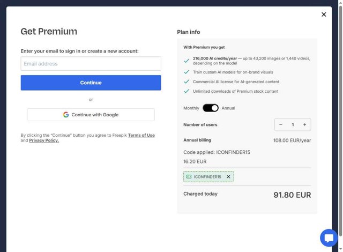Close the Get Premium dialog
Image resolution: width=343 pixels, height=252 pixels.
click(324, 14)
